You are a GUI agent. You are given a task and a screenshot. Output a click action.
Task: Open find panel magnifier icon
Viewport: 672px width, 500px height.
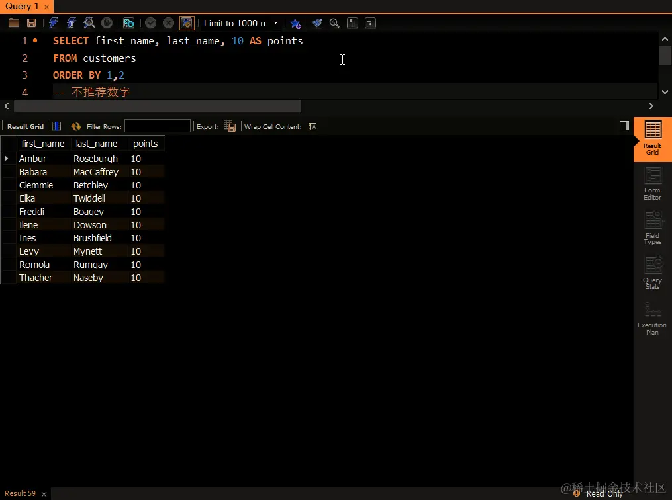point(334,22)
